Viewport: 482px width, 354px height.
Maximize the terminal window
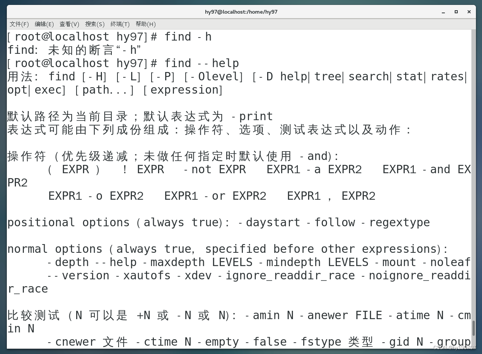pyautogui.click(x=456, y=12)
